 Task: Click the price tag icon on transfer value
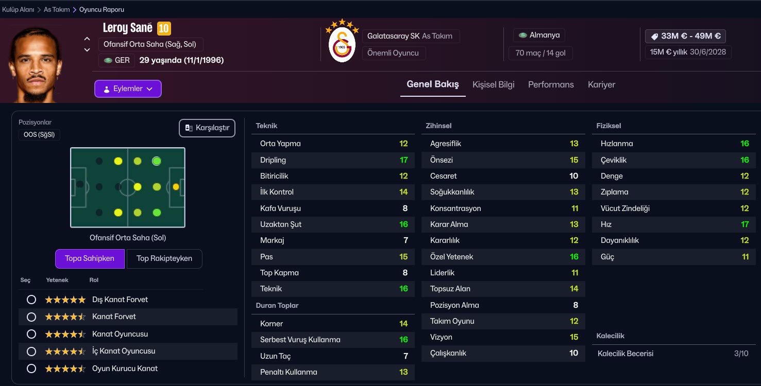pos(654,37)
